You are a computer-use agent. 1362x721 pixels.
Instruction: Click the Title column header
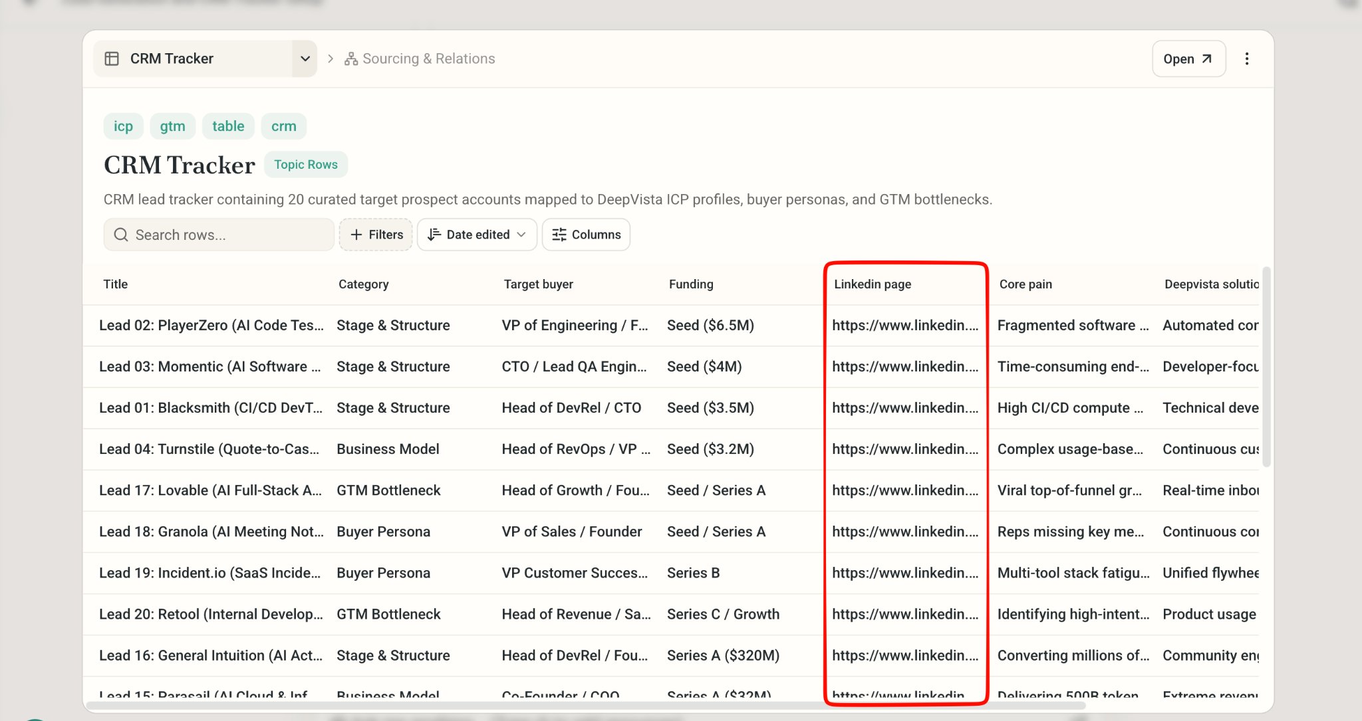[x=116, y=284]
